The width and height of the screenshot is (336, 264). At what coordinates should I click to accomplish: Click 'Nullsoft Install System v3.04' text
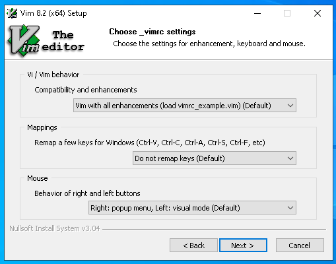coord(55,228)
